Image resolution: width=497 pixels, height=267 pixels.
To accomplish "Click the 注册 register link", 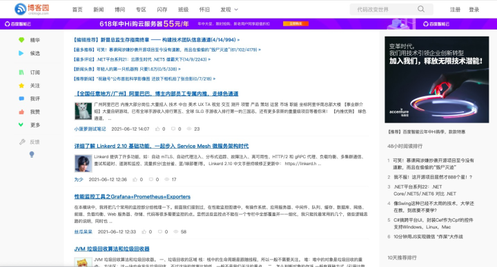I will pos(455,10).
